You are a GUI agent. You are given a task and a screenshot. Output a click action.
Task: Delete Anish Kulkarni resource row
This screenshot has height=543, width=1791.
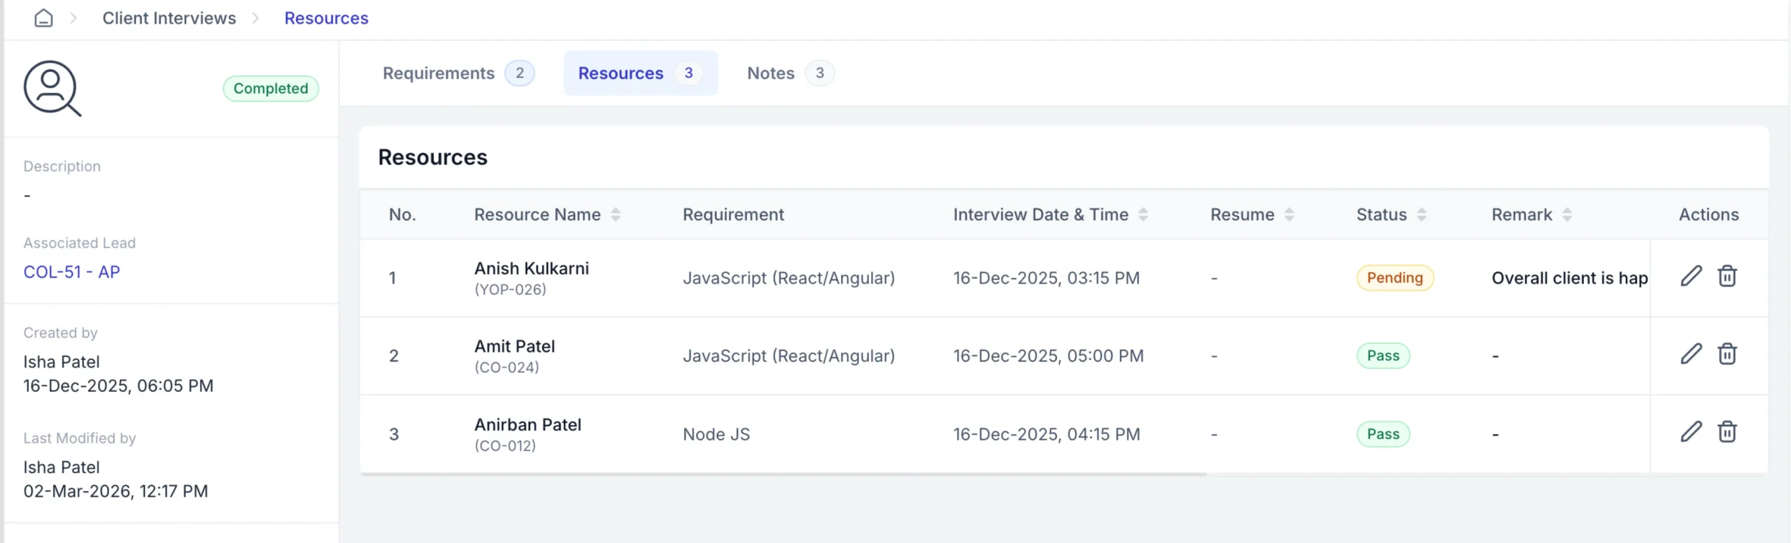click(x=1727, y=277)
